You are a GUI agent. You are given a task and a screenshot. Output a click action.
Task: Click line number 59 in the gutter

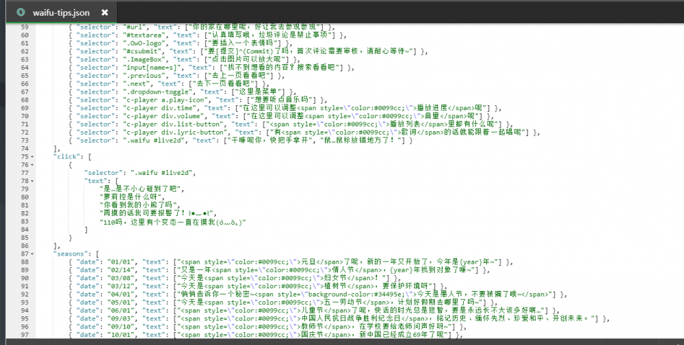coord(25,27)
